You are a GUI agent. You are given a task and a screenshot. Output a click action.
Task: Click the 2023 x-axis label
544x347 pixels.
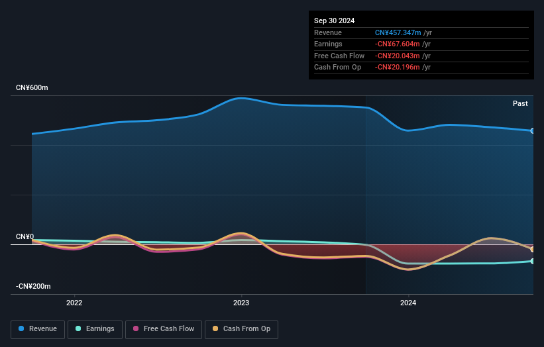pos(241,303)
